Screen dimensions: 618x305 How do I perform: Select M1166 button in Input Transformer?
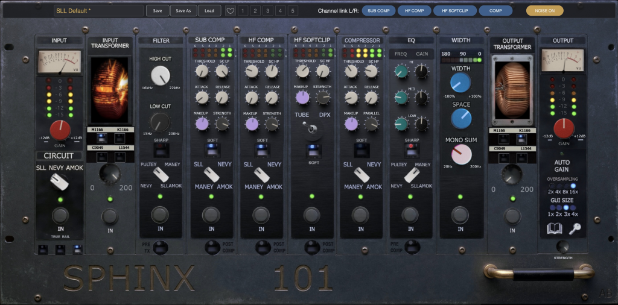(101, 138)
